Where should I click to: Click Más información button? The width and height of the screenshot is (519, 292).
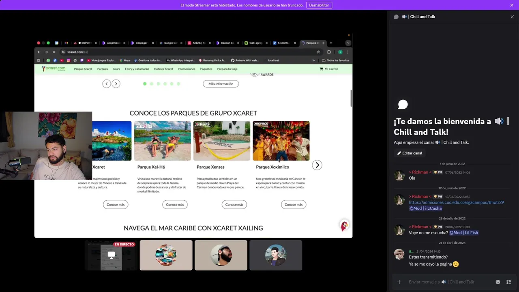point(221,84)
